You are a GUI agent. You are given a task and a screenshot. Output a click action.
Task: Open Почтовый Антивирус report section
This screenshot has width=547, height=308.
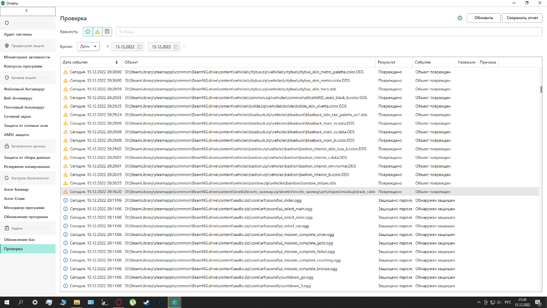[x=28, y=107]
